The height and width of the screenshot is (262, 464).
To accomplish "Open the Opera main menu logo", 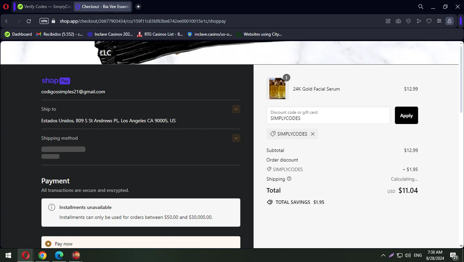I will click(6, 6).
